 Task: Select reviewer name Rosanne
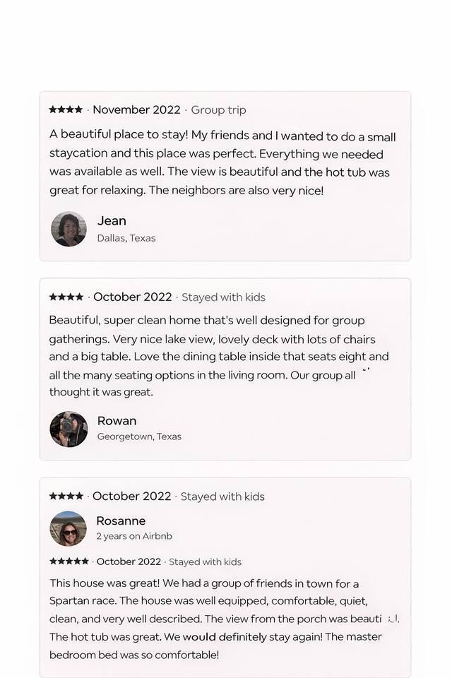point(121,521)
